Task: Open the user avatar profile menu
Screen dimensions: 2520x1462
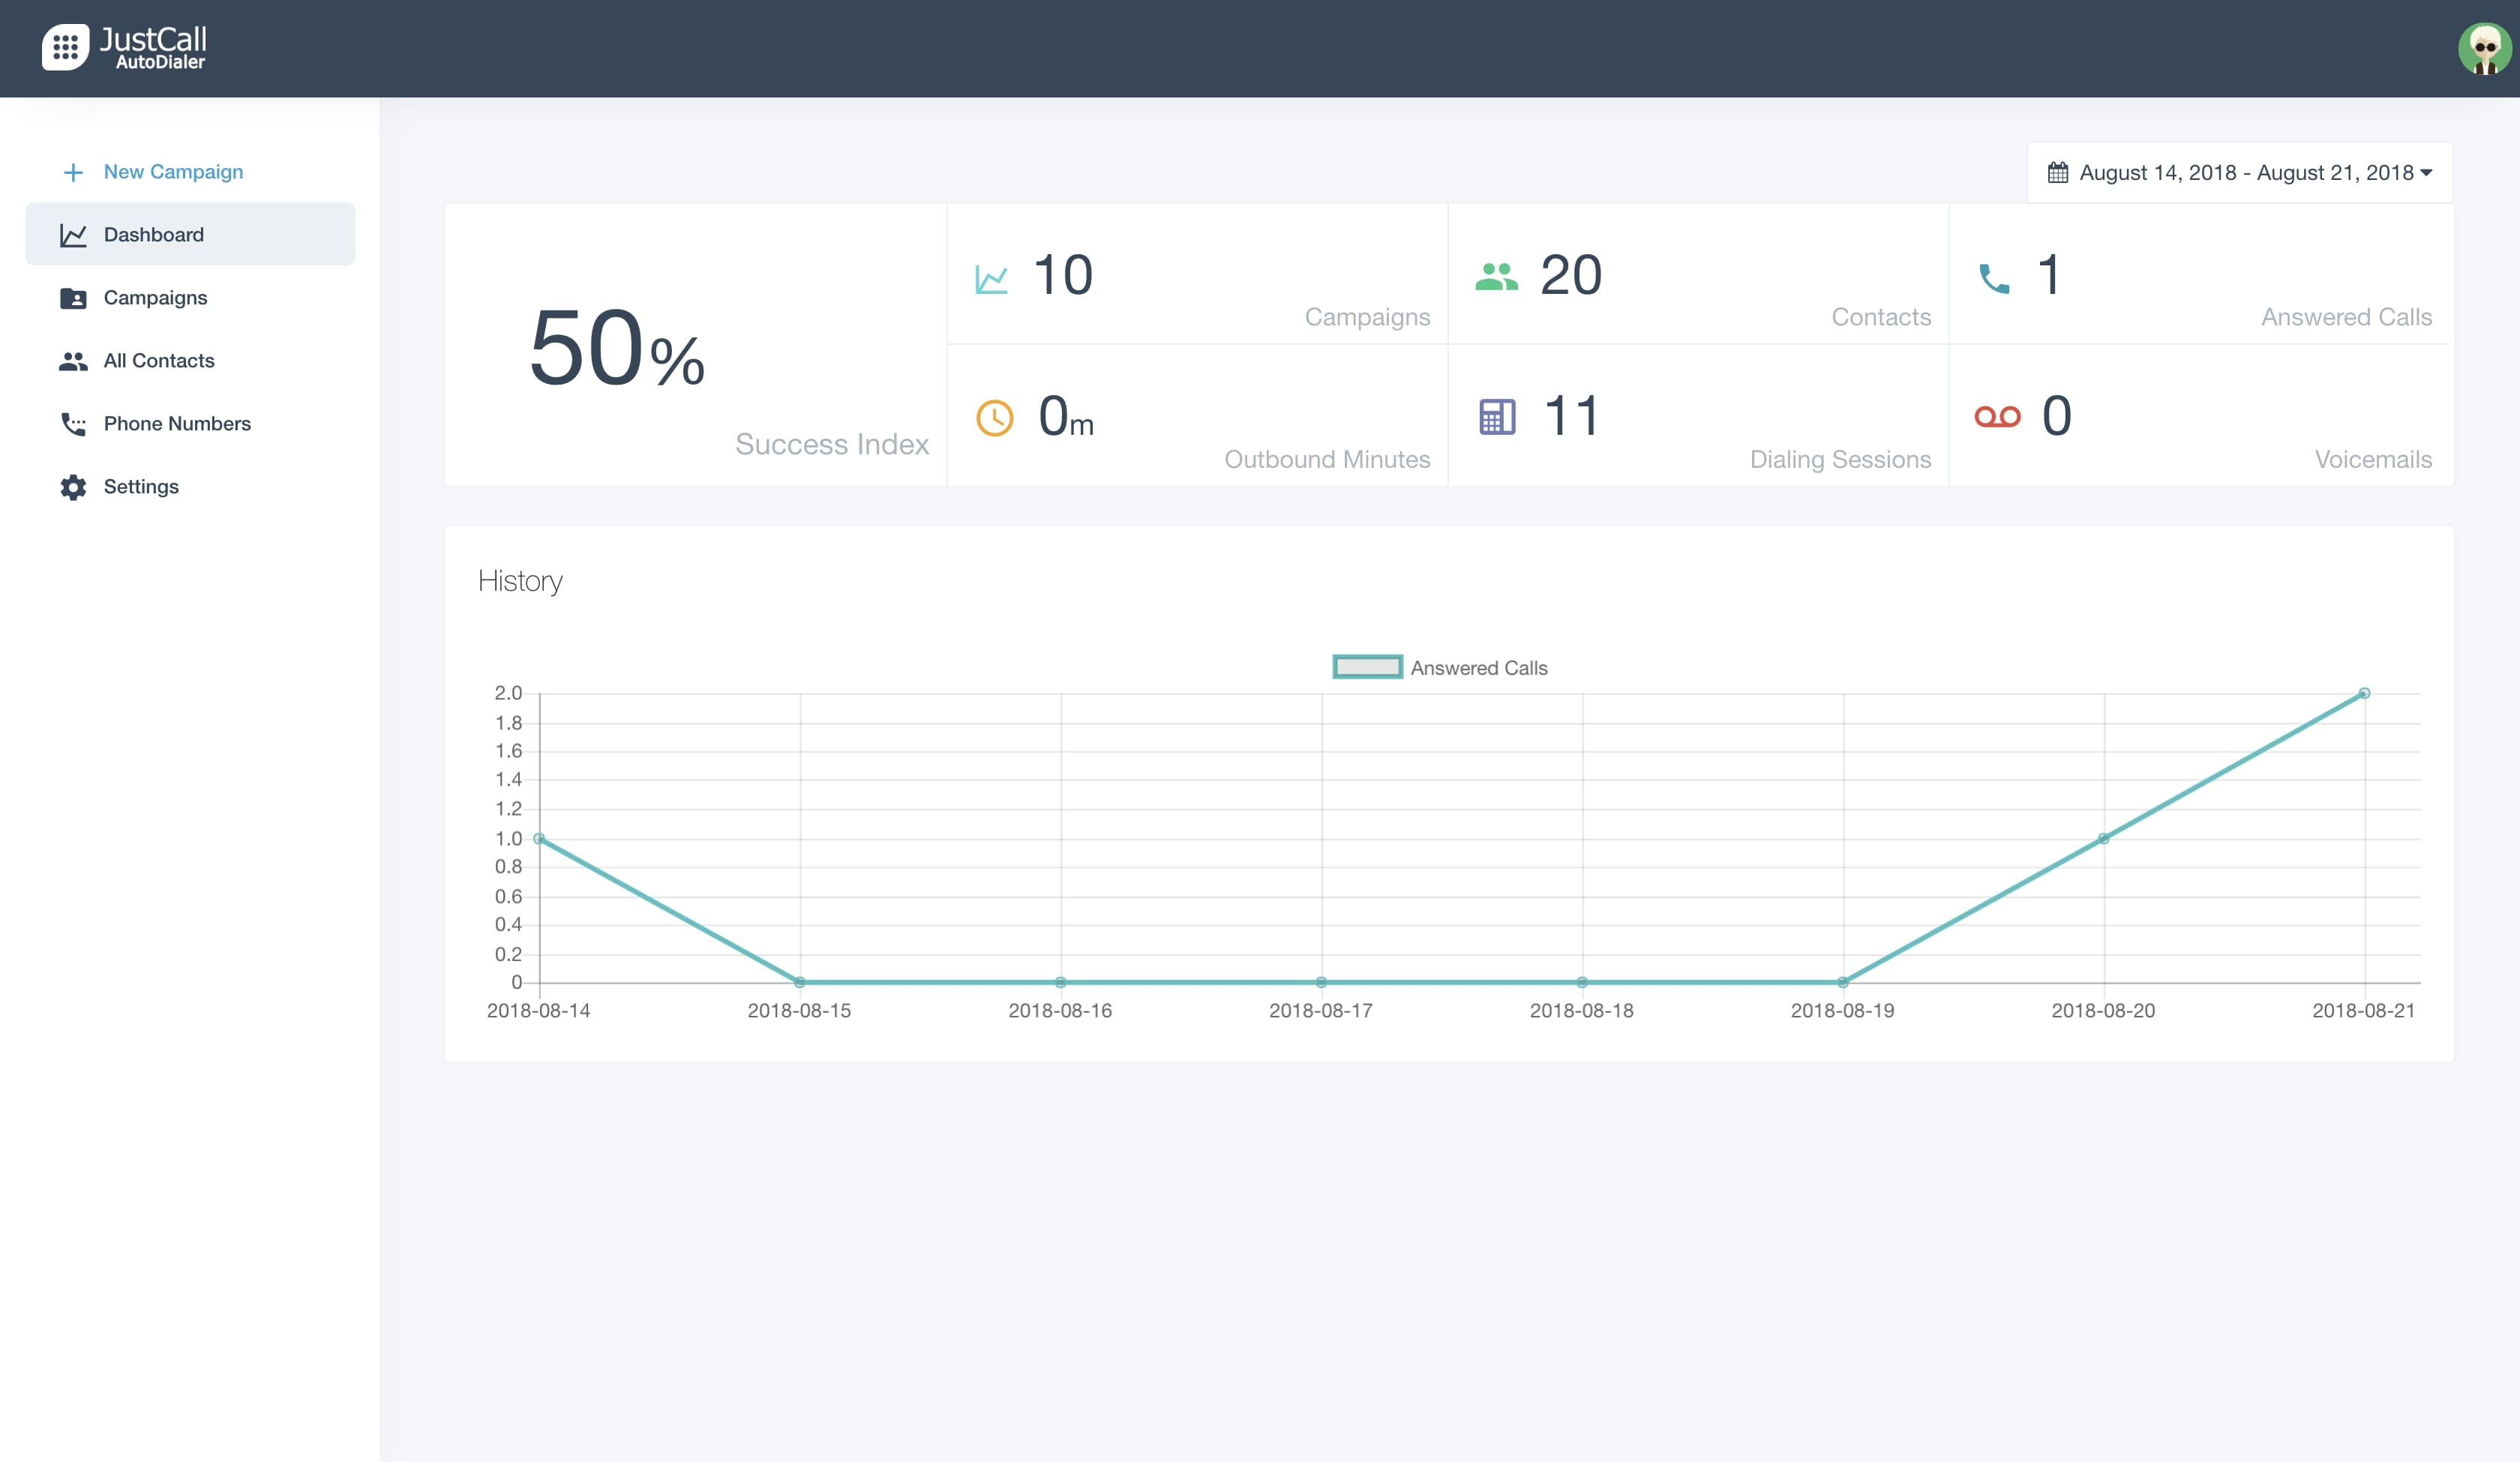Action: point(2484,48)
